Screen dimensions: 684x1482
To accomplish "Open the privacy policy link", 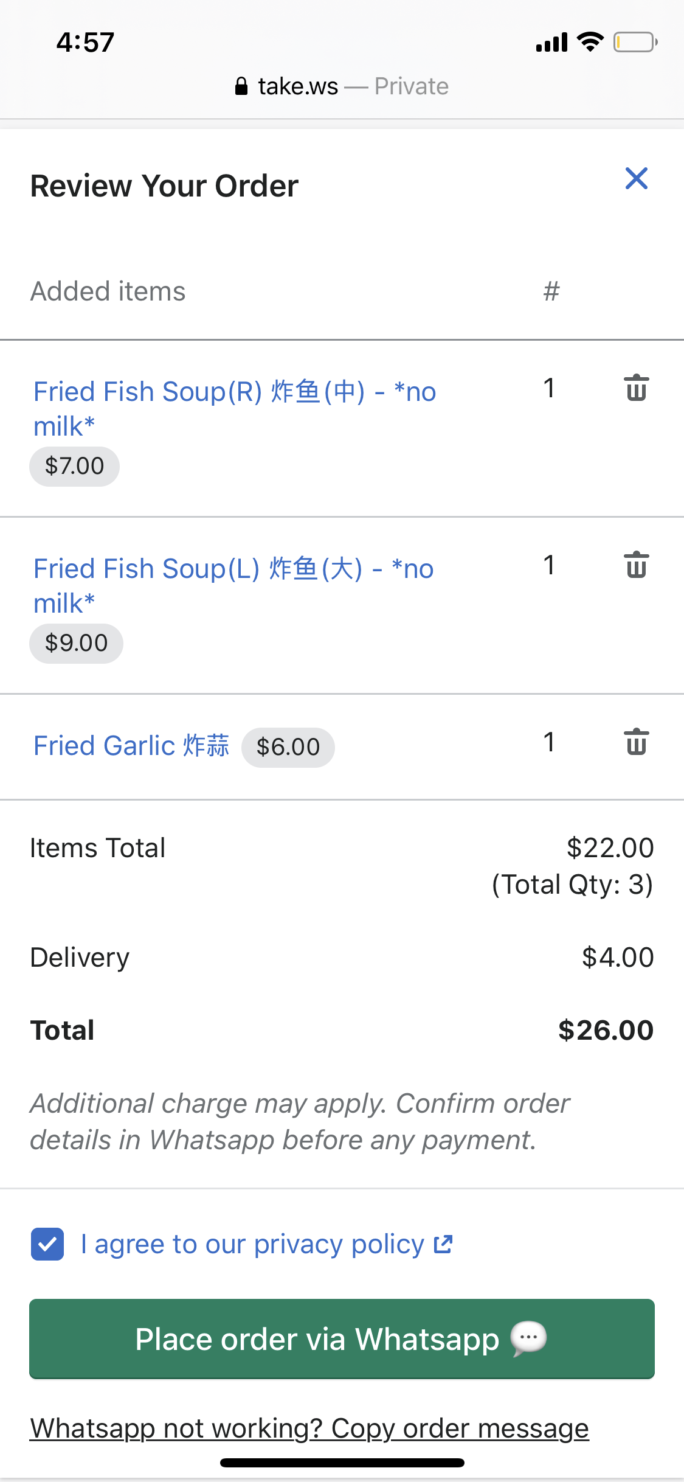I will coord(252,1244).
